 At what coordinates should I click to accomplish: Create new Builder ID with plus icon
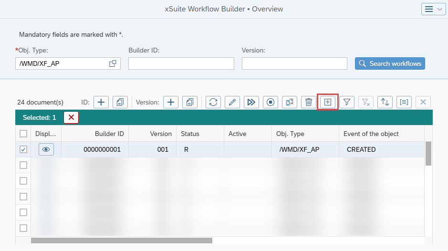[x=101, y=102]
